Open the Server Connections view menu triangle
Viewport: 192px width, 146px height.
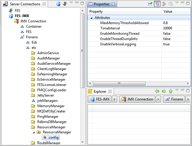[71, 3]
